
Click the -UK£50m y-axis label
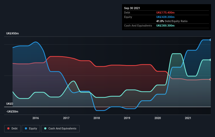[x=12, y=112]
